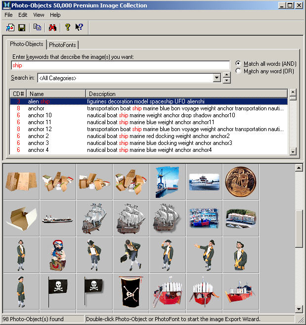Select the white ferry boat thumbnail
This screenshot has height=325, width=306.
tap(204, 182)
